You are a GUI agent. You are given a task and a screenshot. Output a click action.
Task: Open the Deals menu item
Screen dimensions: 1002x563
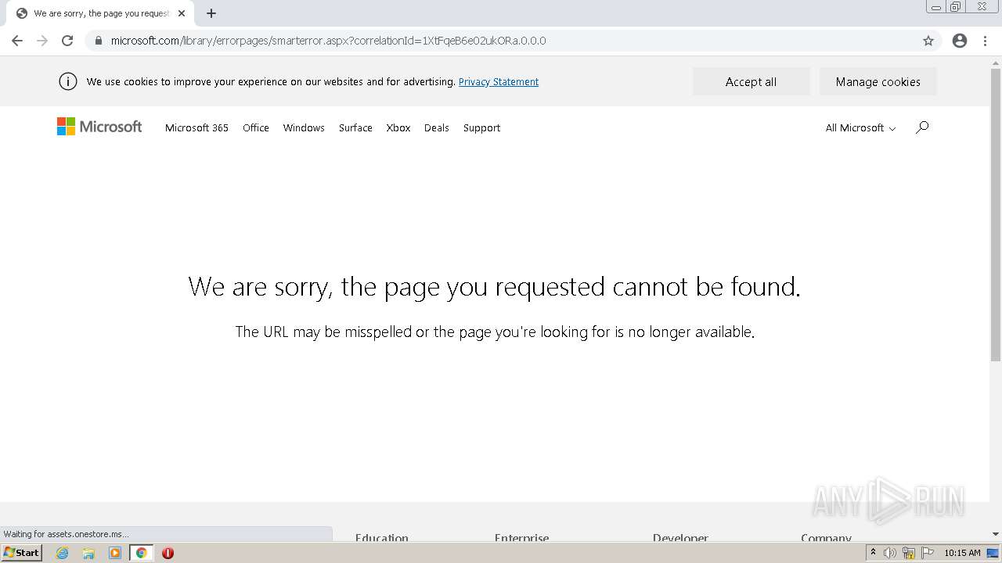[x=437, y=127]
